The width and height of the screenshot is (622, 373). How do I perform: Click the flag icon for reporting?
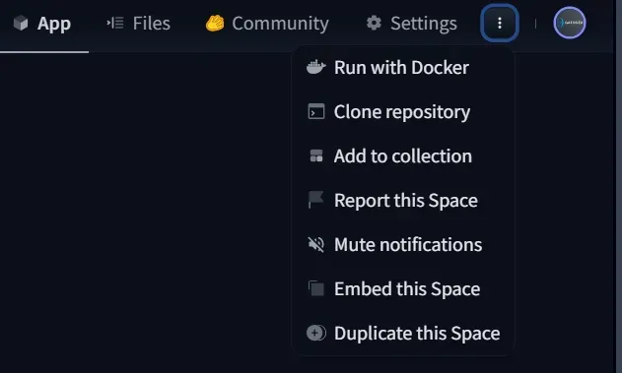(316, 200)
